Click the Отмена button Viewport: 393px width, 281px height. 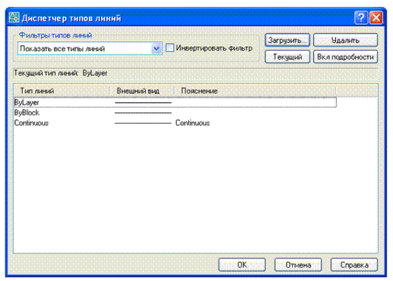(x=298, y=265)
